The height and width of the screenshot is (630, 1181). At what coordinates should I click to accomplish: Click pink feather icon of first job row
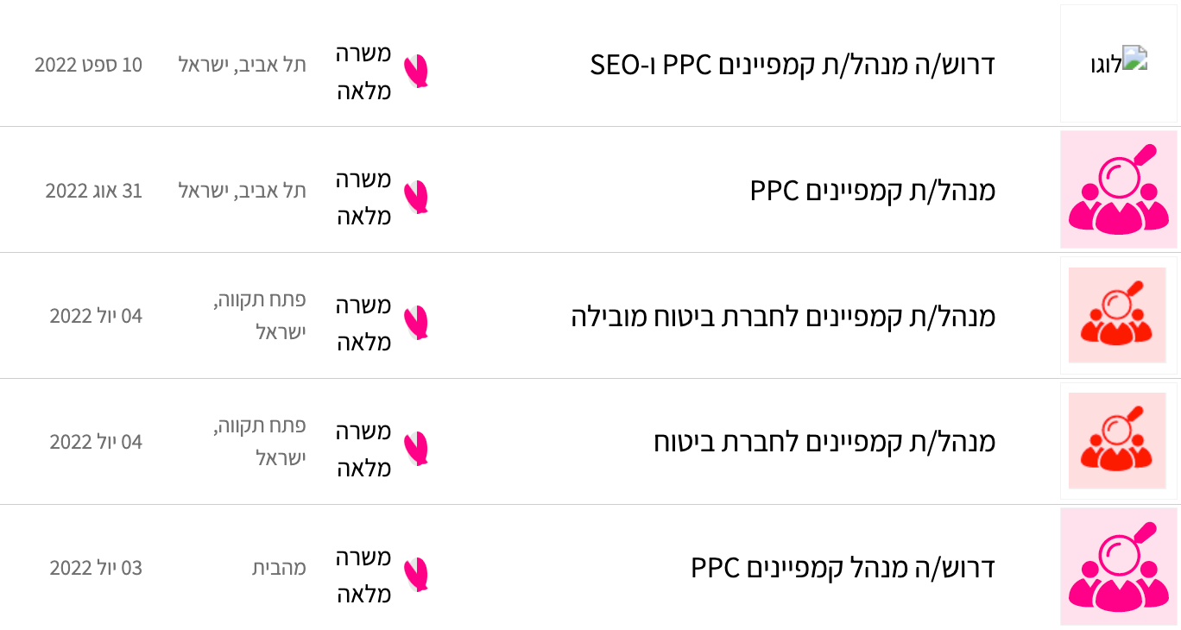click(x=416, y=72)
